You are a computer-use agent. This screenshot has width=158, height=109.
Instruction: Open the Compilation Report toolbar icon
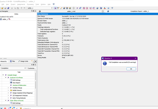[97, 8]
